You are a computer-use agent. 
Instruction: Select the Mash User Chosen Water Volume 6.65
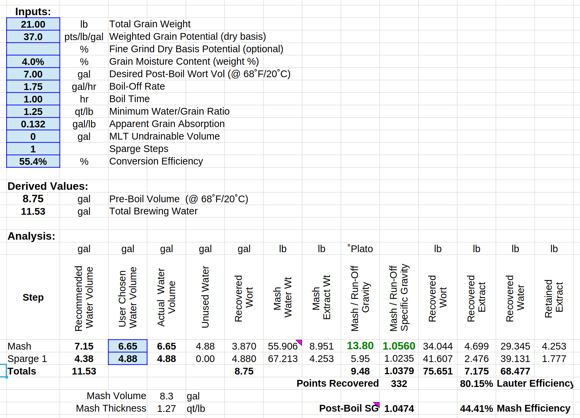(128, 346)
